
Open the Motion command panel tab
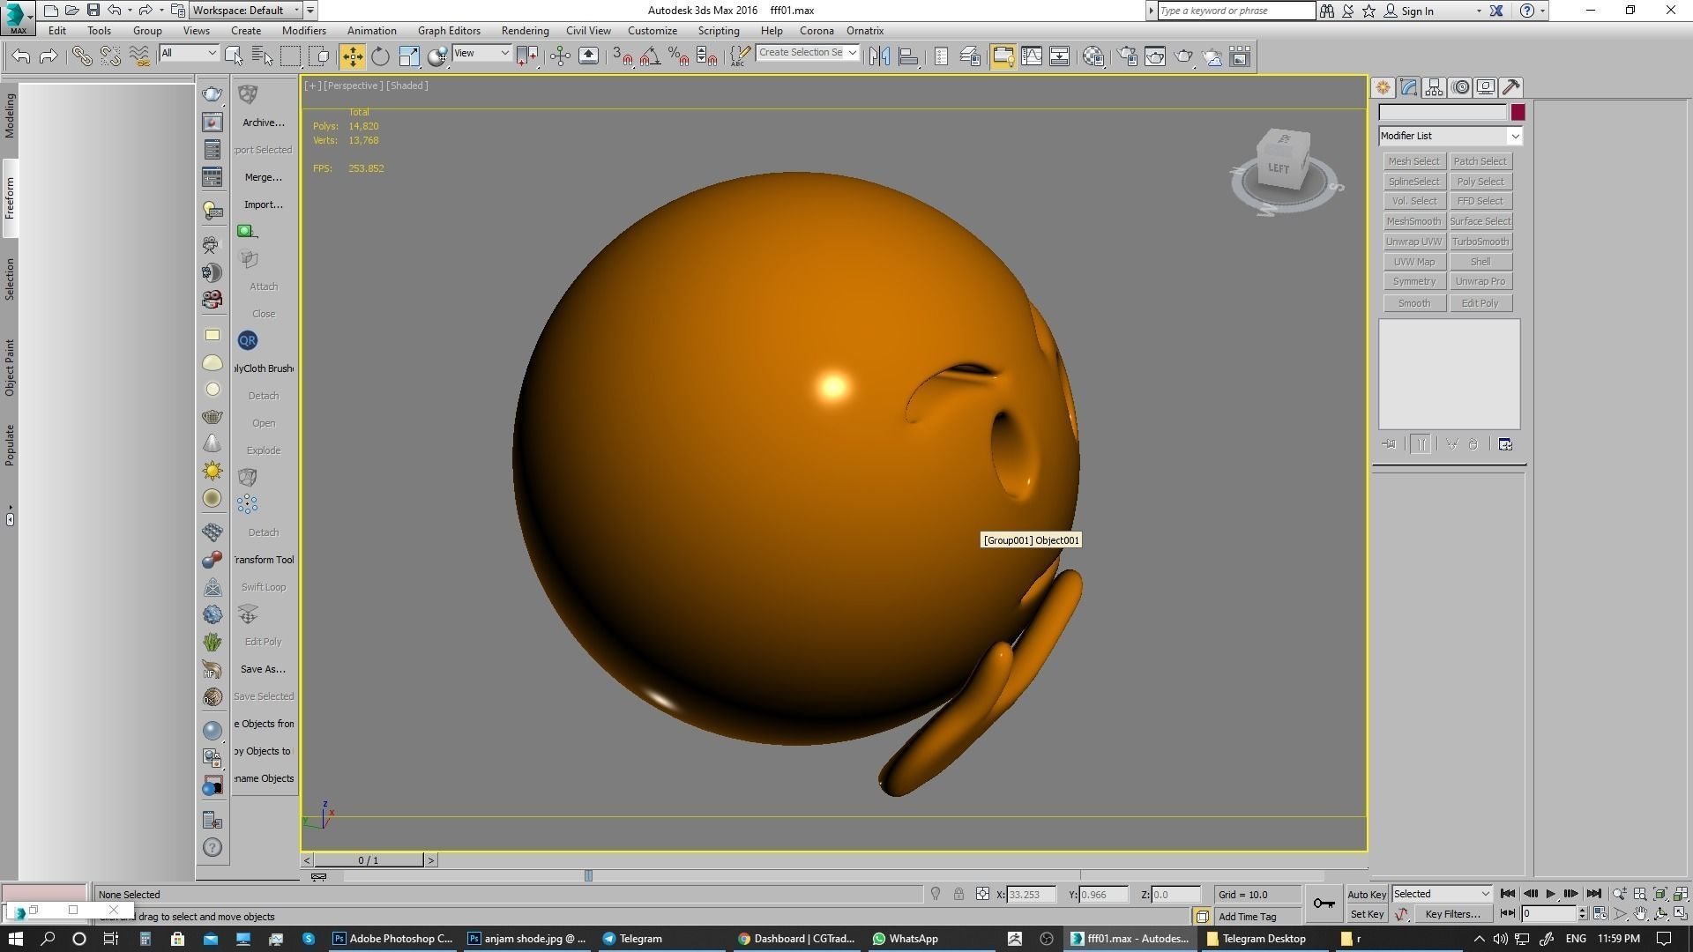1460,87
